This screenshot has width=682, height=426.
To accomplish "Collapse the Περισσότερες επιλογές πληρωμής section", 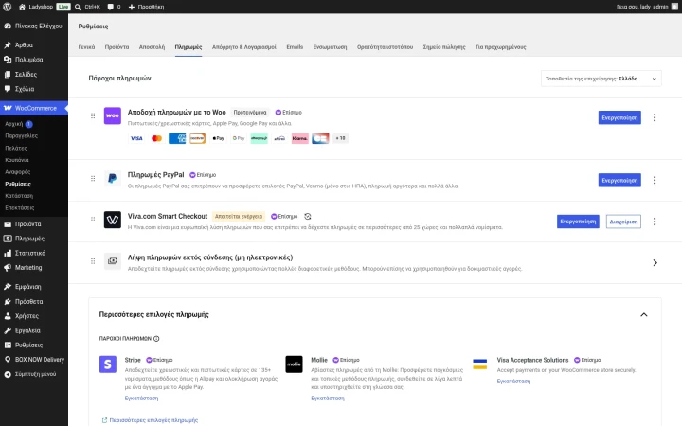I will tap(644, 314).
